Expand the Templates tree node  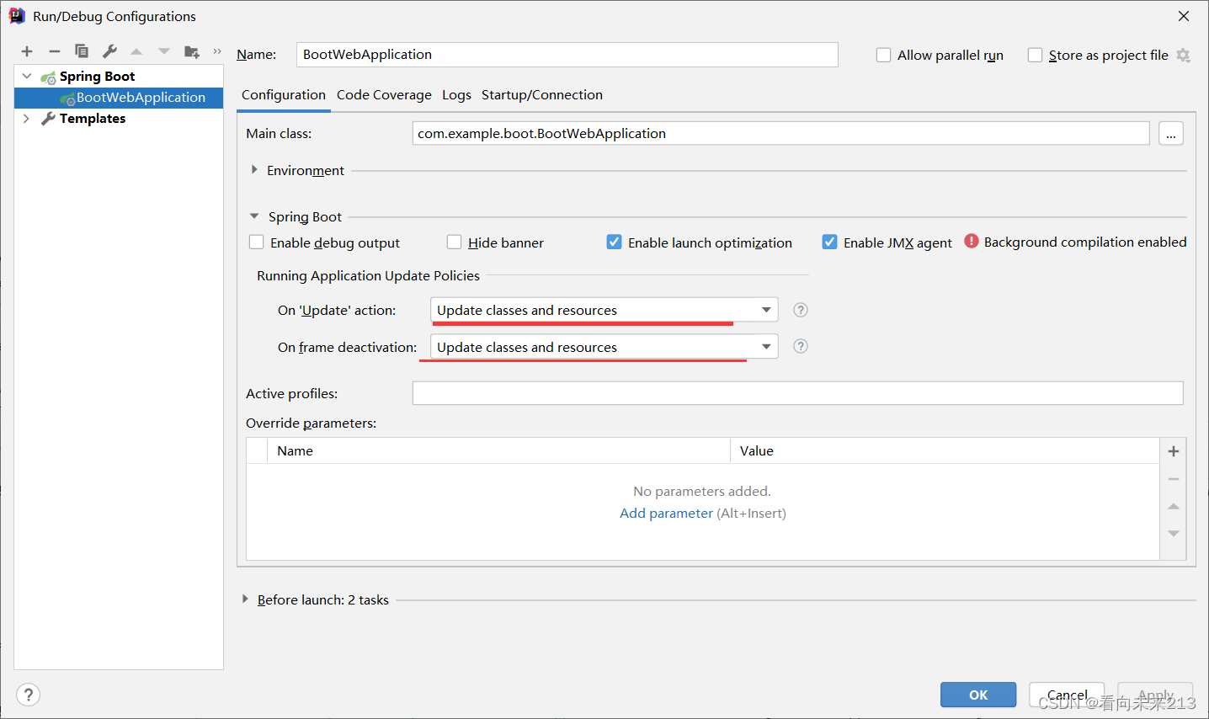click(x=27, y=119)
